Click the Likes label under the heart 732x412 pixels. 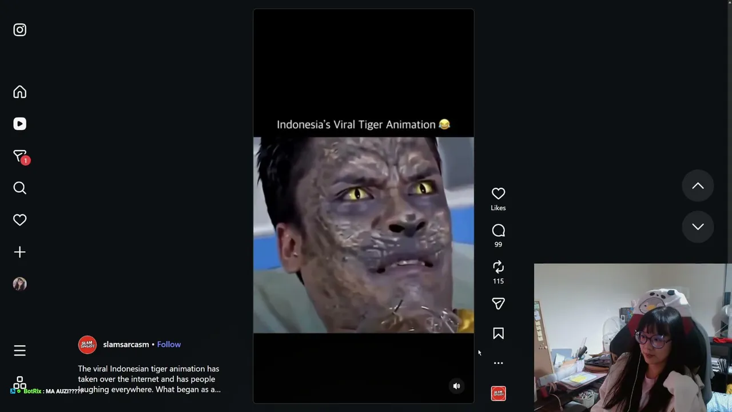(498, 208)
